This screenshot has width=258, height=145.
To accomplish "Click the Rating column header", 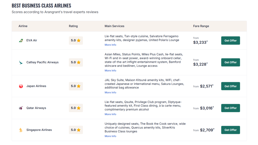I will click(x=73, y=26).
